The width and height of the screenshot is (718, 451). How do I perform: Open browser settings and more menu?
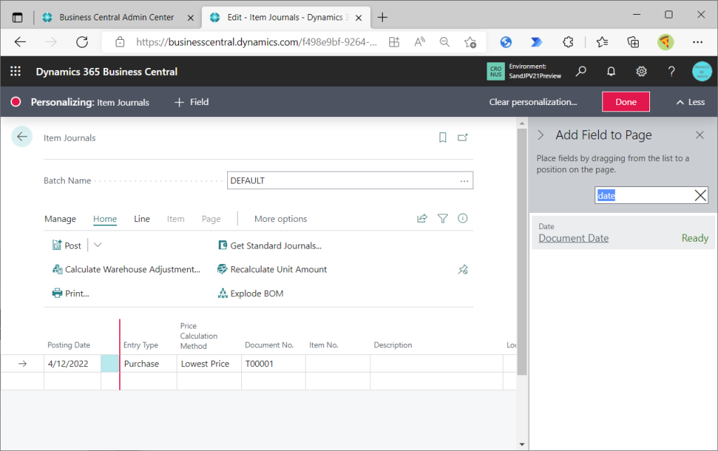click(698, 42)
